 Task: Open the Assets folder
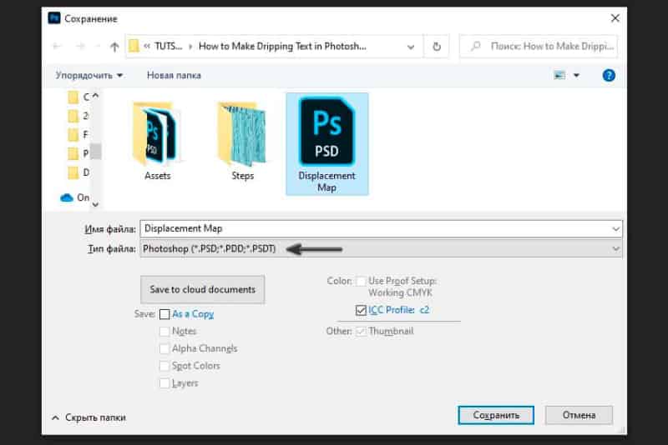pos(157,142)
